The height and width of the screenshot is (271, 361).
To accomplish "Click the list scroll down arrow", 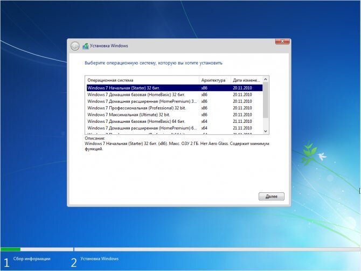I will click(x=266, y=131).
